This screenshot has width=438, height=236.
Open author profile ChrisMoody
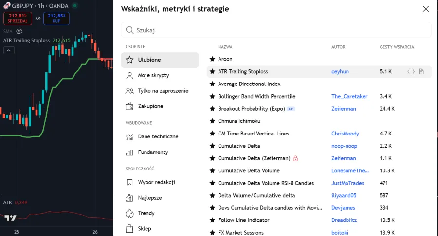345,134
